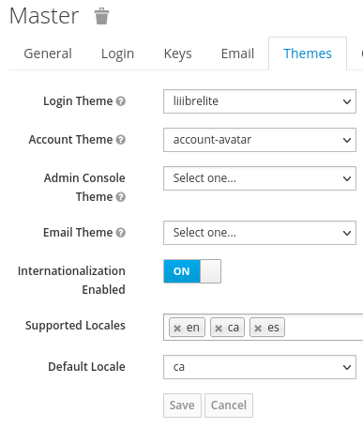Delete the Master realm with trash icon
Viewport: 363px width, 429px height.
point(101,16)
